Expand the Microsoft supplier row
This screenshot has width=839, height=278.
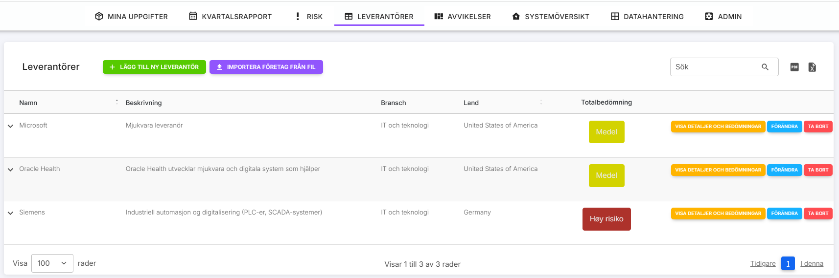pos(10,126)
